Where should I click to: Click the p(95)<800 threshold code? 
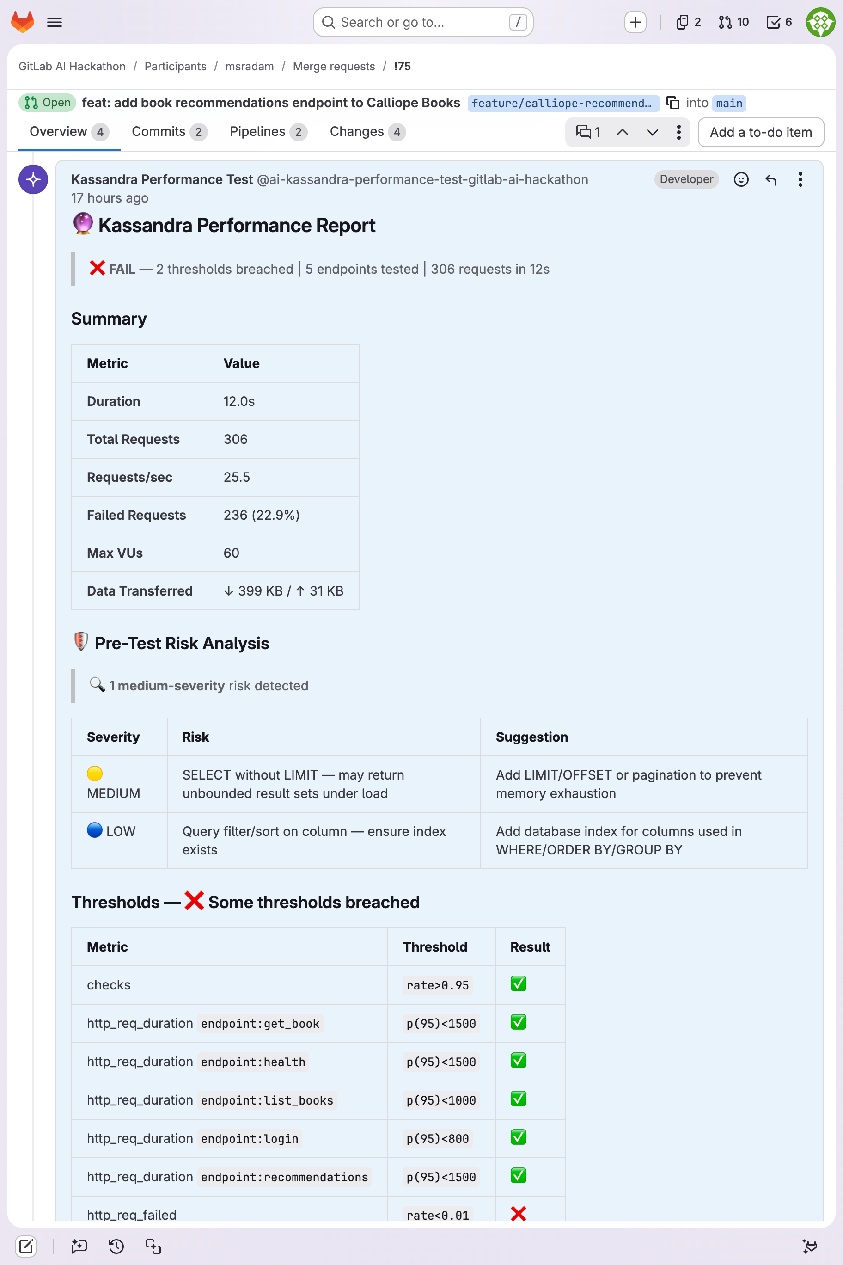coord(438,1138)
